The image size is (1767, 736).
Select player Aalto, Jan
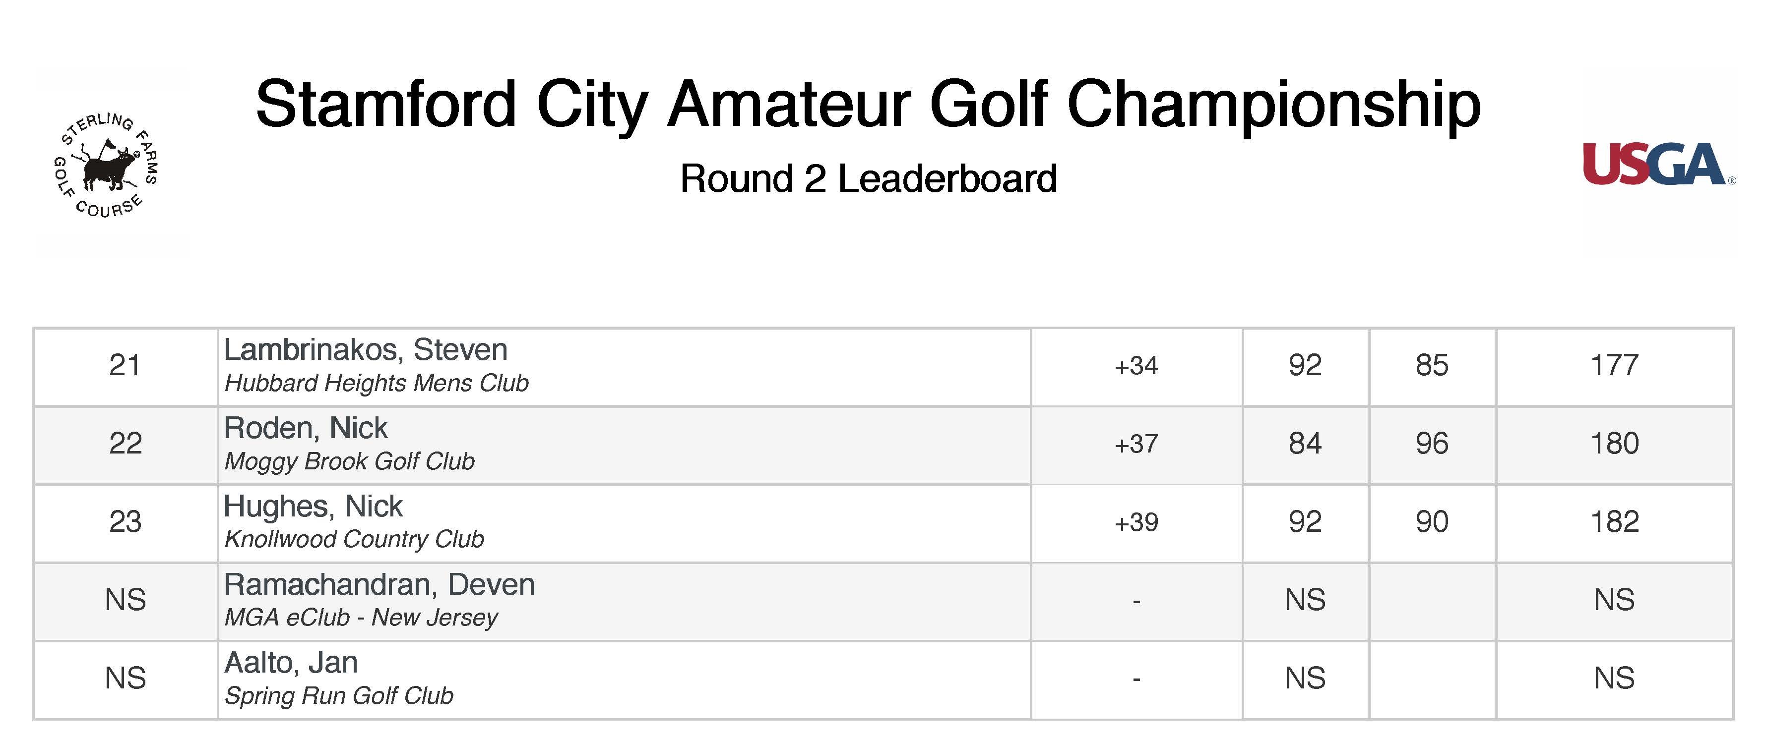[x=291, y=663]
